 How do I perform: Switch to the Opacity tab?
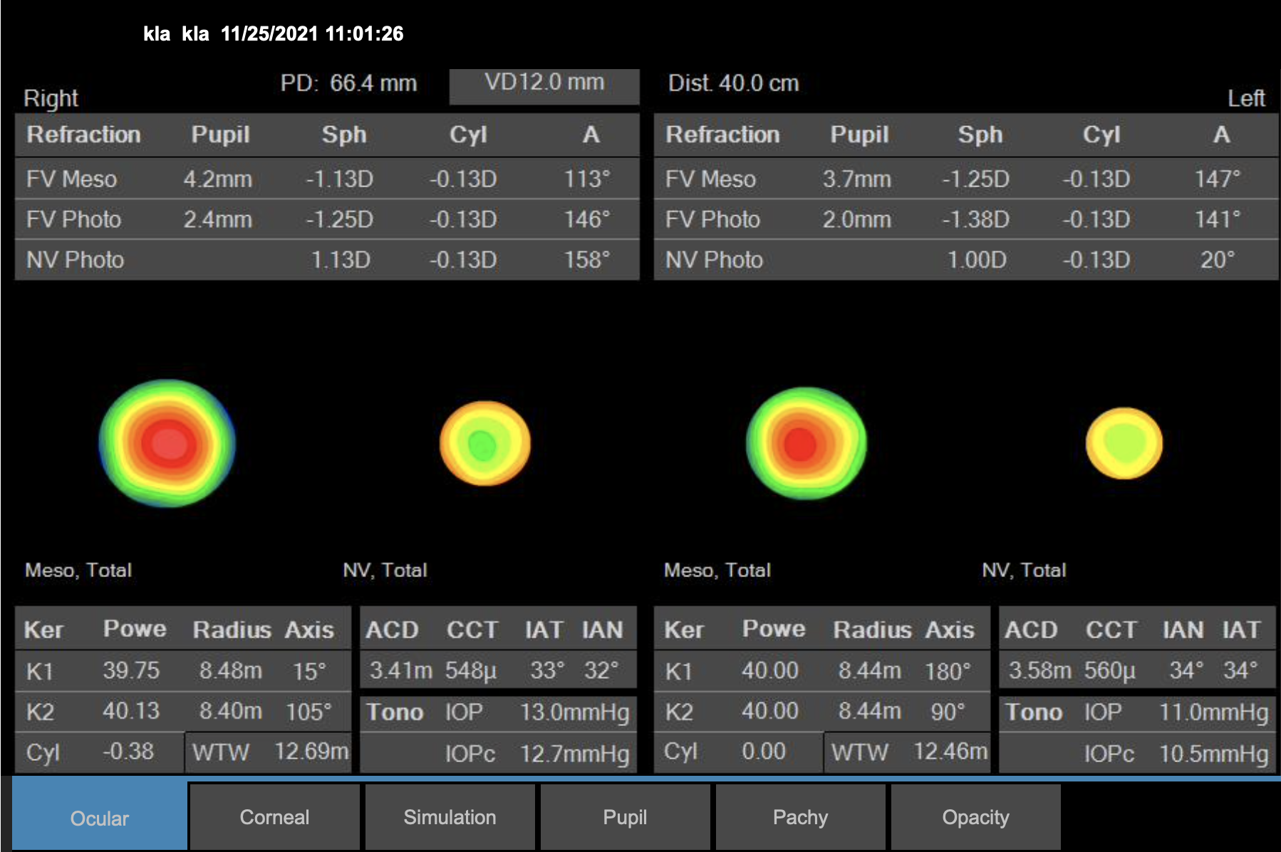pyautogui.click(x=975, y=817)
